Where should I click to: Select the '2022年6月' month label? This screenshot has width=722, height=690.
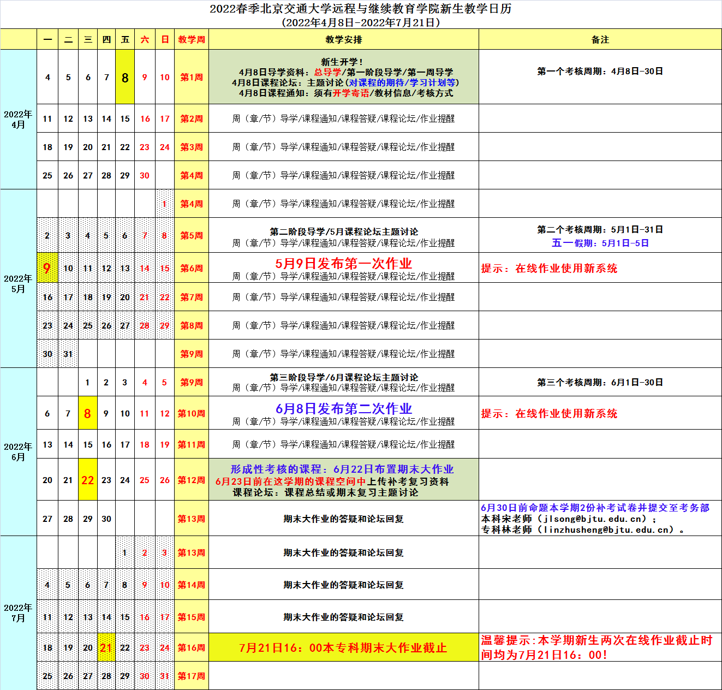tap(19, 452)
